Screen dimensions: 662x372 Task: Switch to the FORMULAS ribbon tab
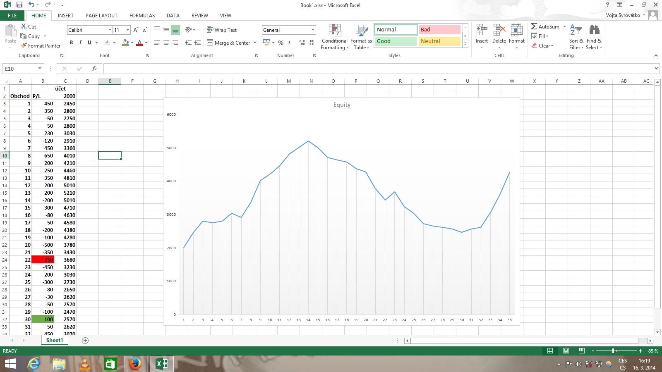click(142, 16)
